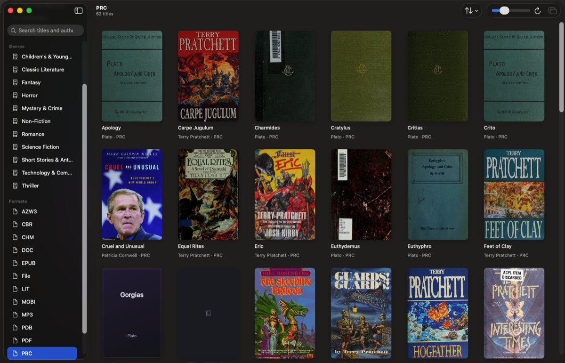565x363 pixels.
Task: Click 'Patricia Cornwell · PRC' author text
Action: pyautogui.click(x=126, y=255)
